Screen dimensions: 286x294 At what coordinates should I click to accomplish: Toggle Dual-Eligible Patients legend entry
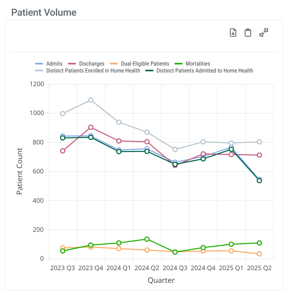145,64
